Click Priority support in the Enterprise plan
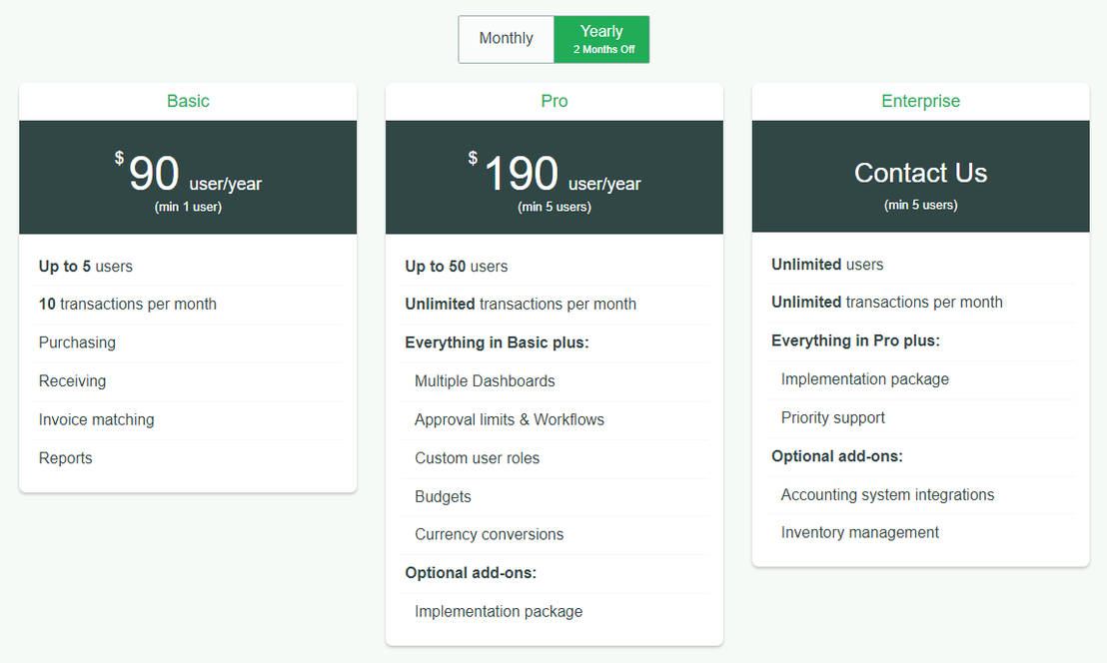The width and height of the screenshot is (1107, 663). pyautogui.click(x=833, y=417)
